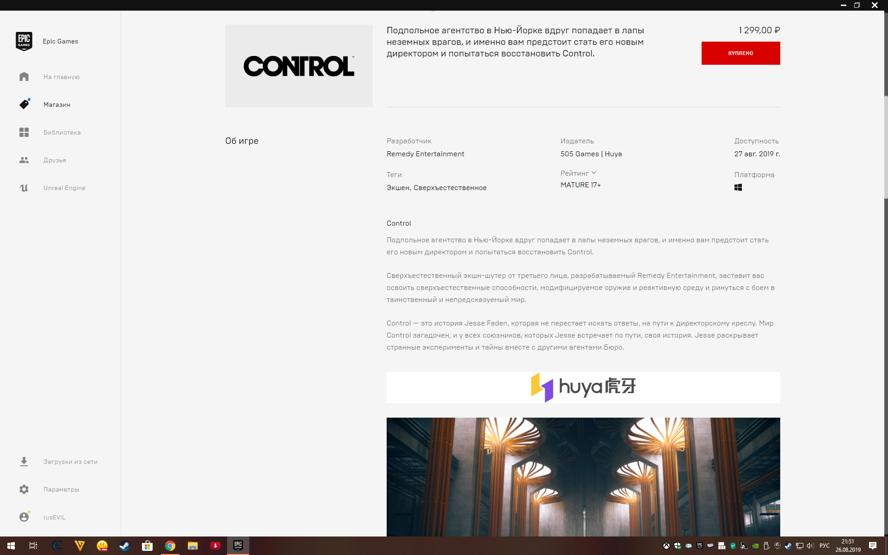Click the Control game screenshot
This screenshot has height=555, width=888.
click(583, 476)
